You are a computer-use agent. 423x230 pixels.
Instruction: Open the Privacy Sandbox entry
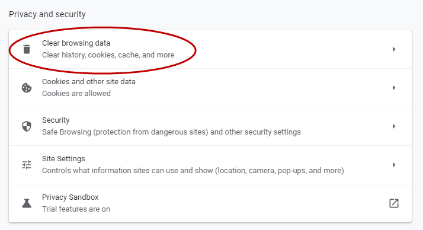[x=210, y=203]
